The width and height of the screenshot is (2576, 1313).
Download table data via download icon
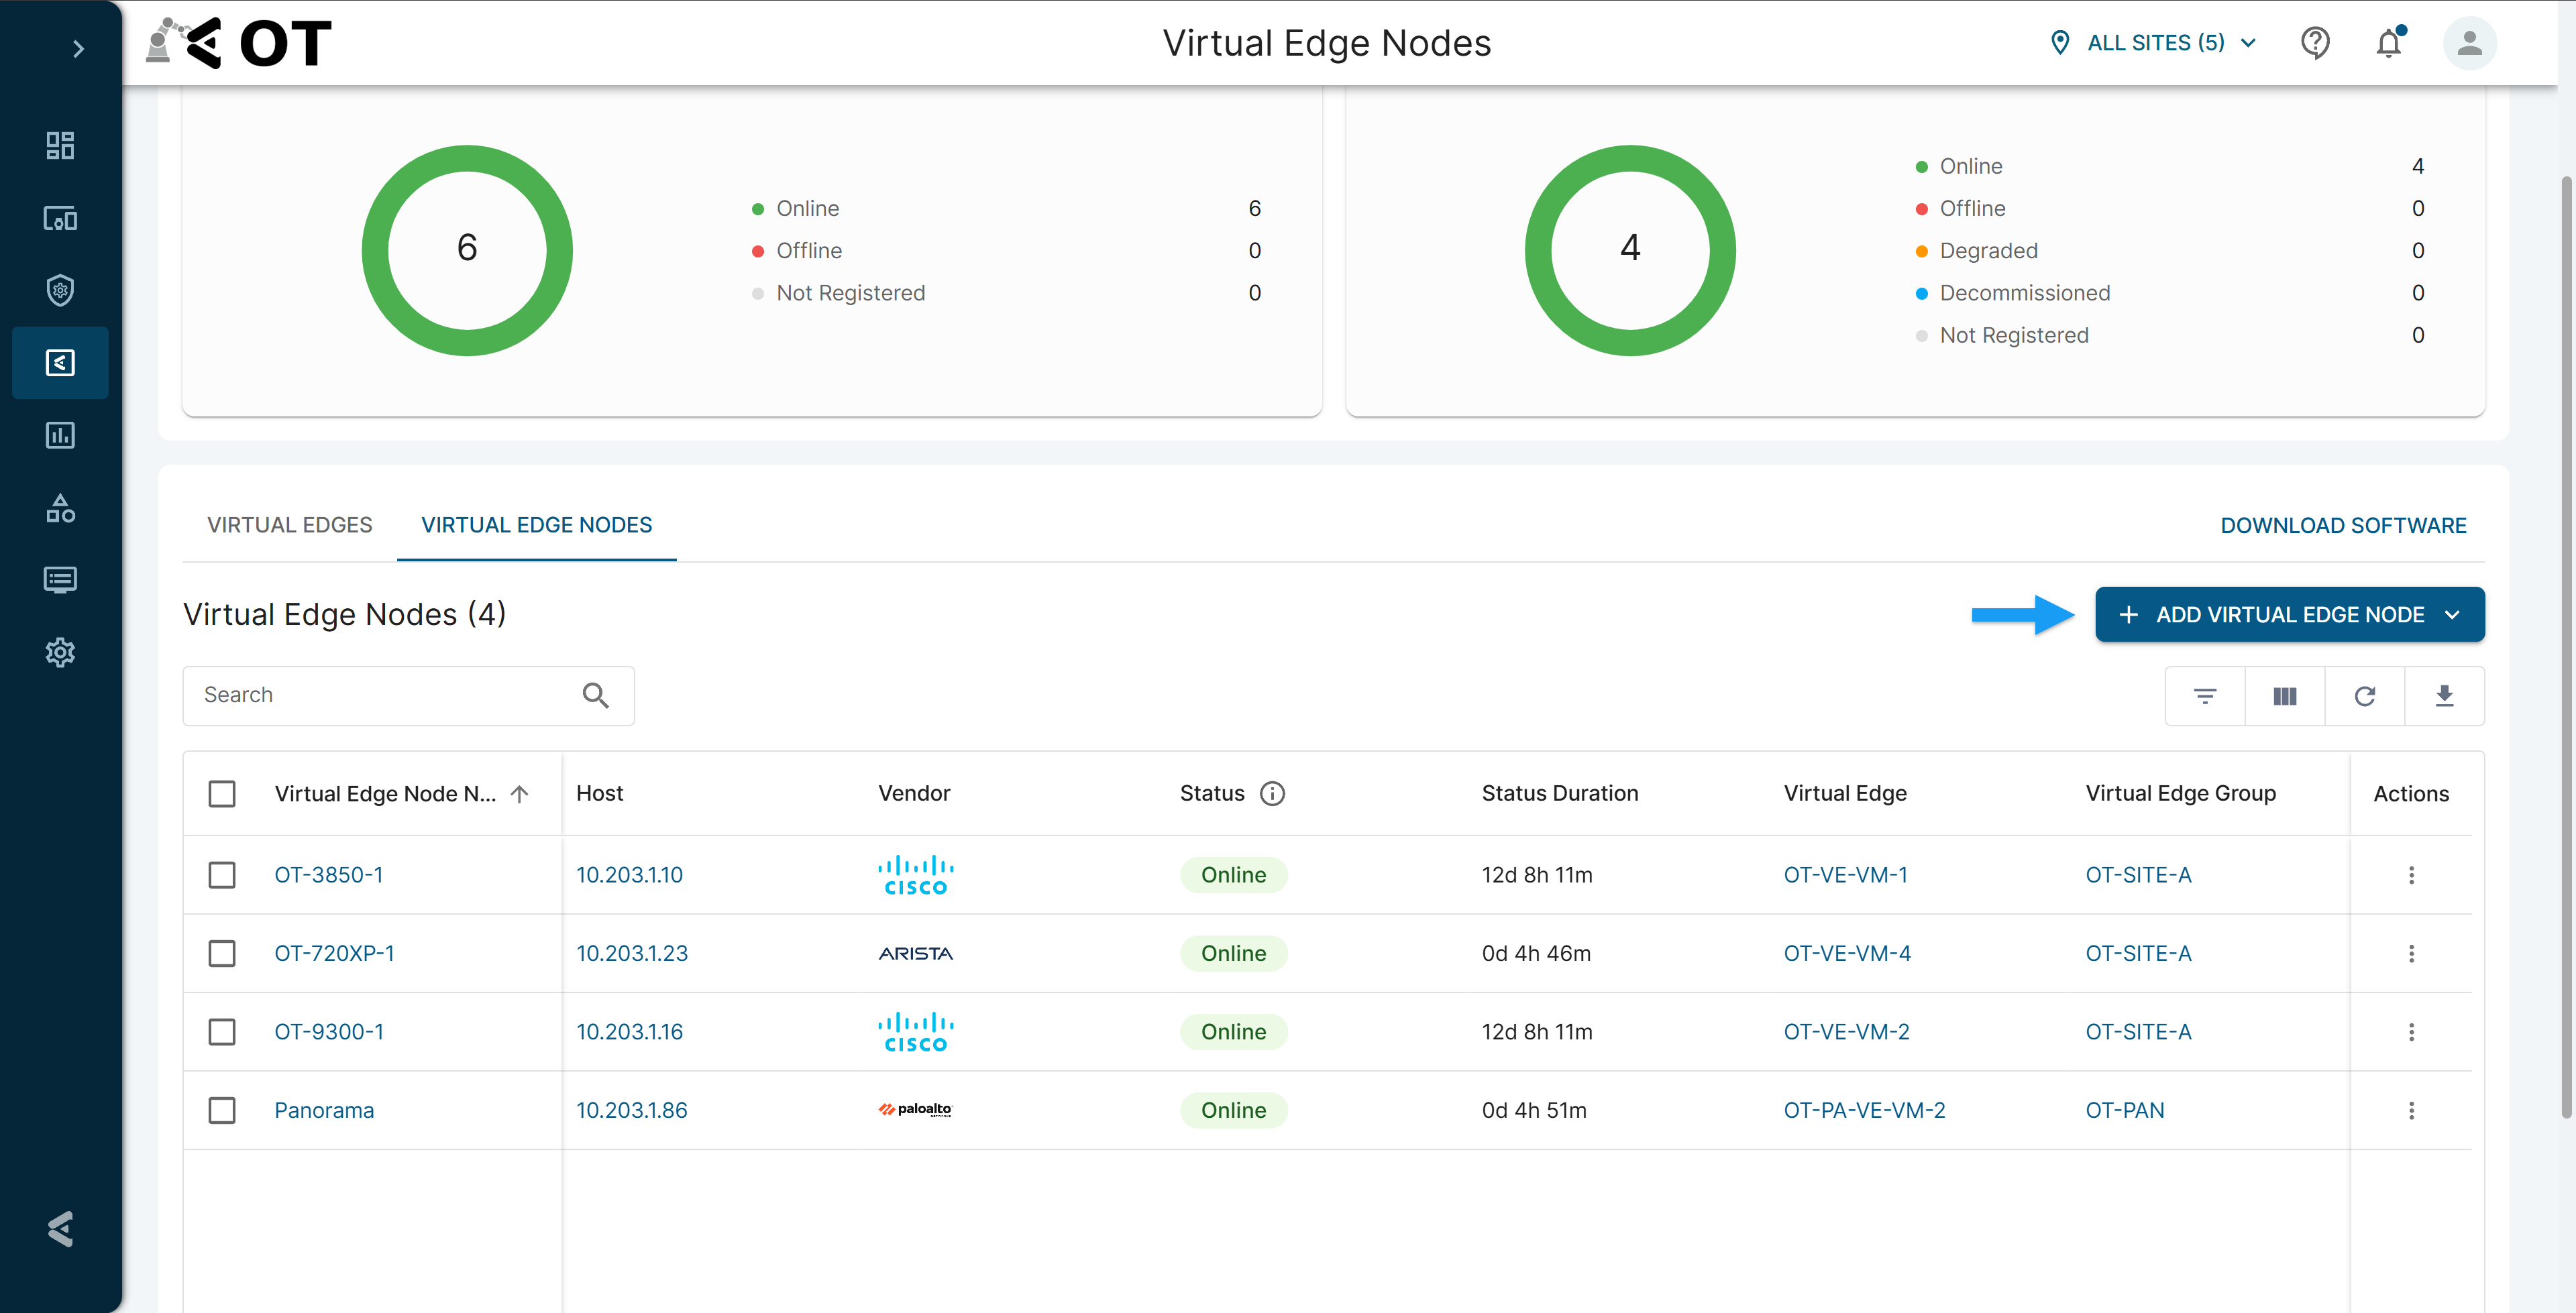click(x=2444, y=696)
